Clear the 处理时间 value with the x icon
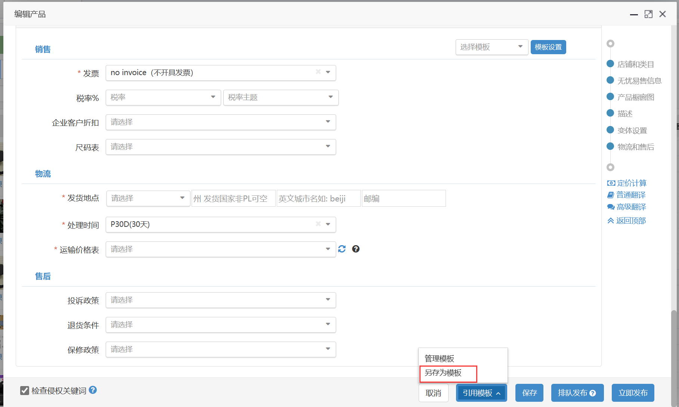Image resolution: width=679 pixels, height=407 pixels. point(318,224)
